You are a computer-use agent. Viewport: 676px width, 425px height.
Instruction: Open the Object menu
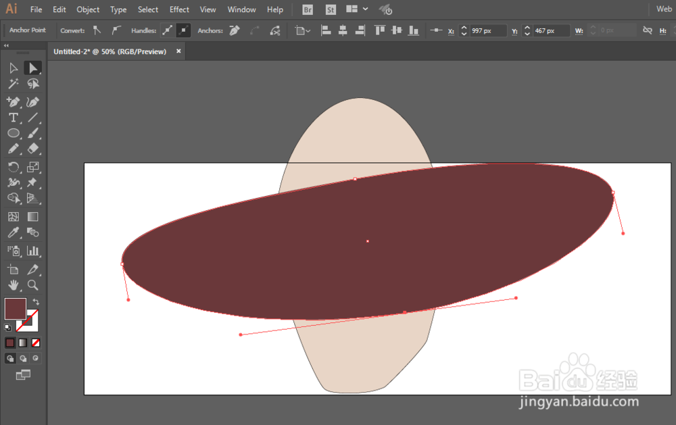[88, 9]
